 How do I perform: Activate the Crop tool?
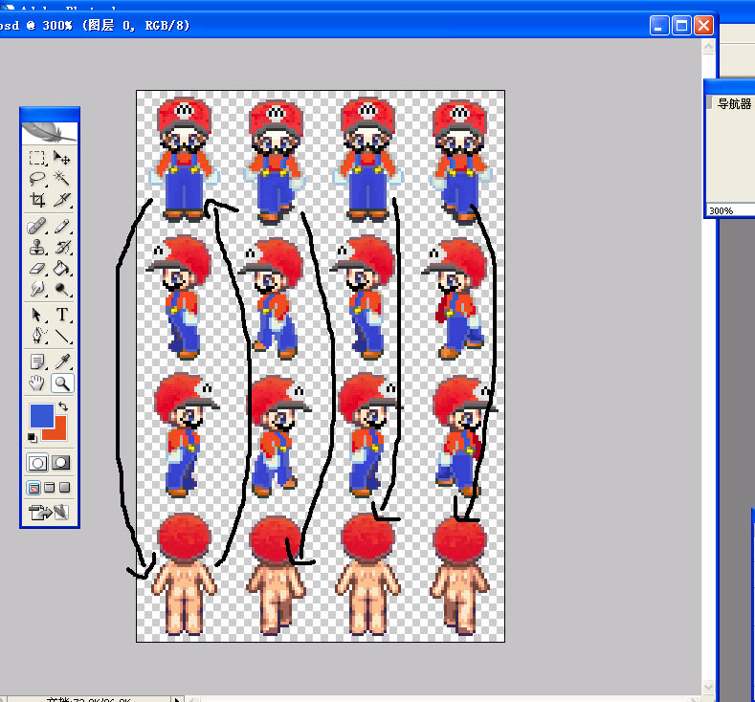tap(37, 199)
